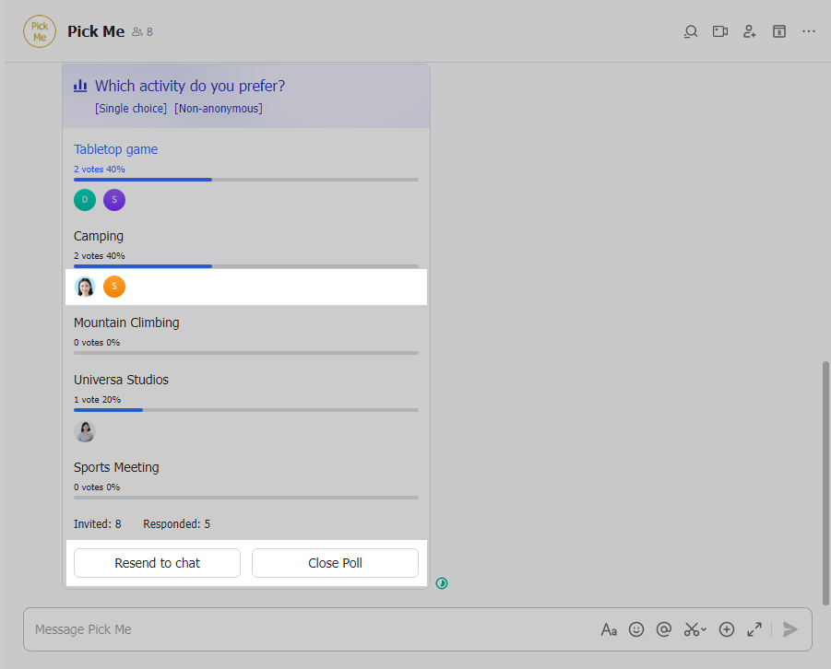This screenshot has width=831, height=669.
Task: Expand the green status indicator below the poll
Action: coord(441,583)
